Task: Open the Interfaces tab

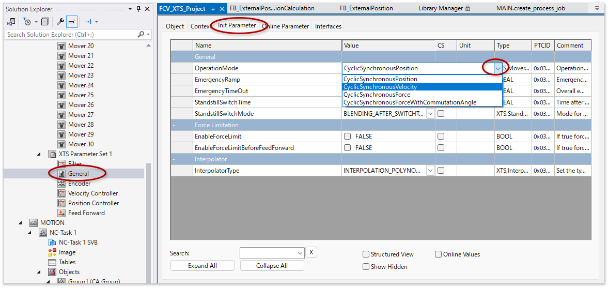Action: (328, 26)
